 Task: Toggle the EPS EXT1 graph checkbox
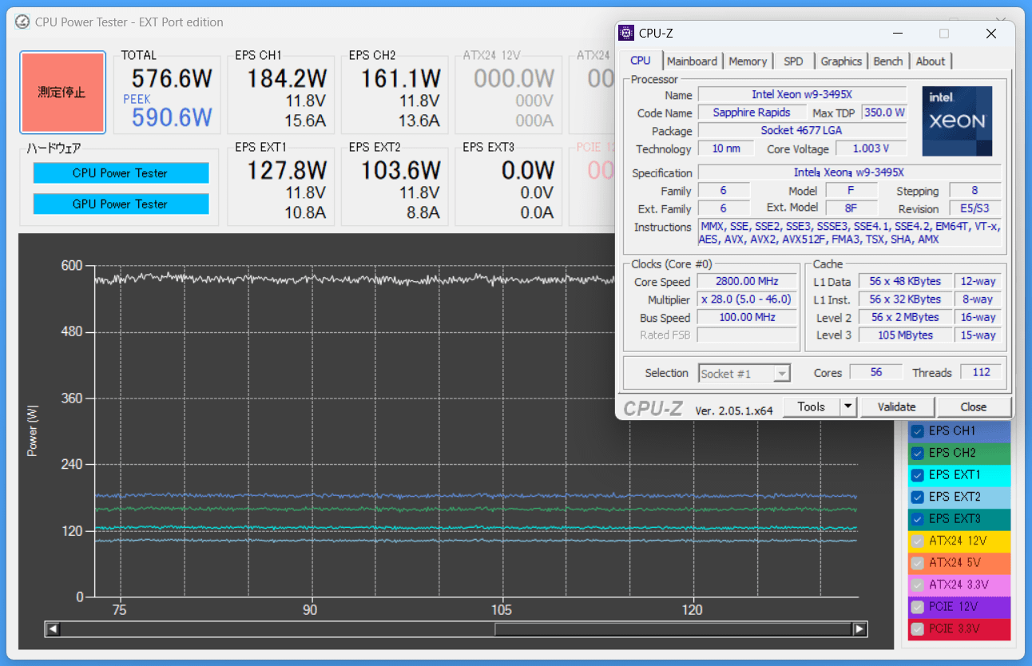[917, 475]
